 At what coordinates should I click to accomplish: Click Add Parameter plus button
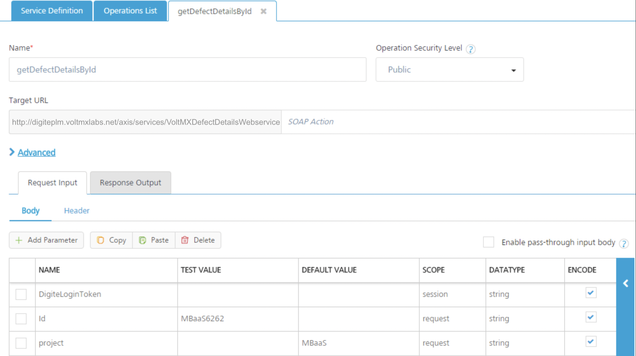point(46,240)
